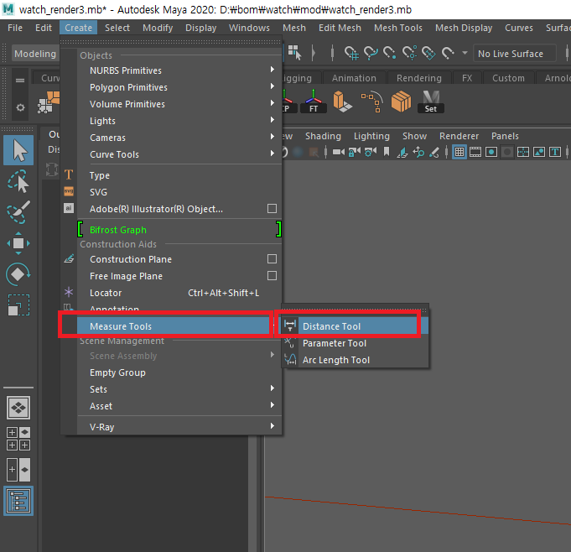
Task: Open viewport Renderer menu
Action: coord(459,136)
